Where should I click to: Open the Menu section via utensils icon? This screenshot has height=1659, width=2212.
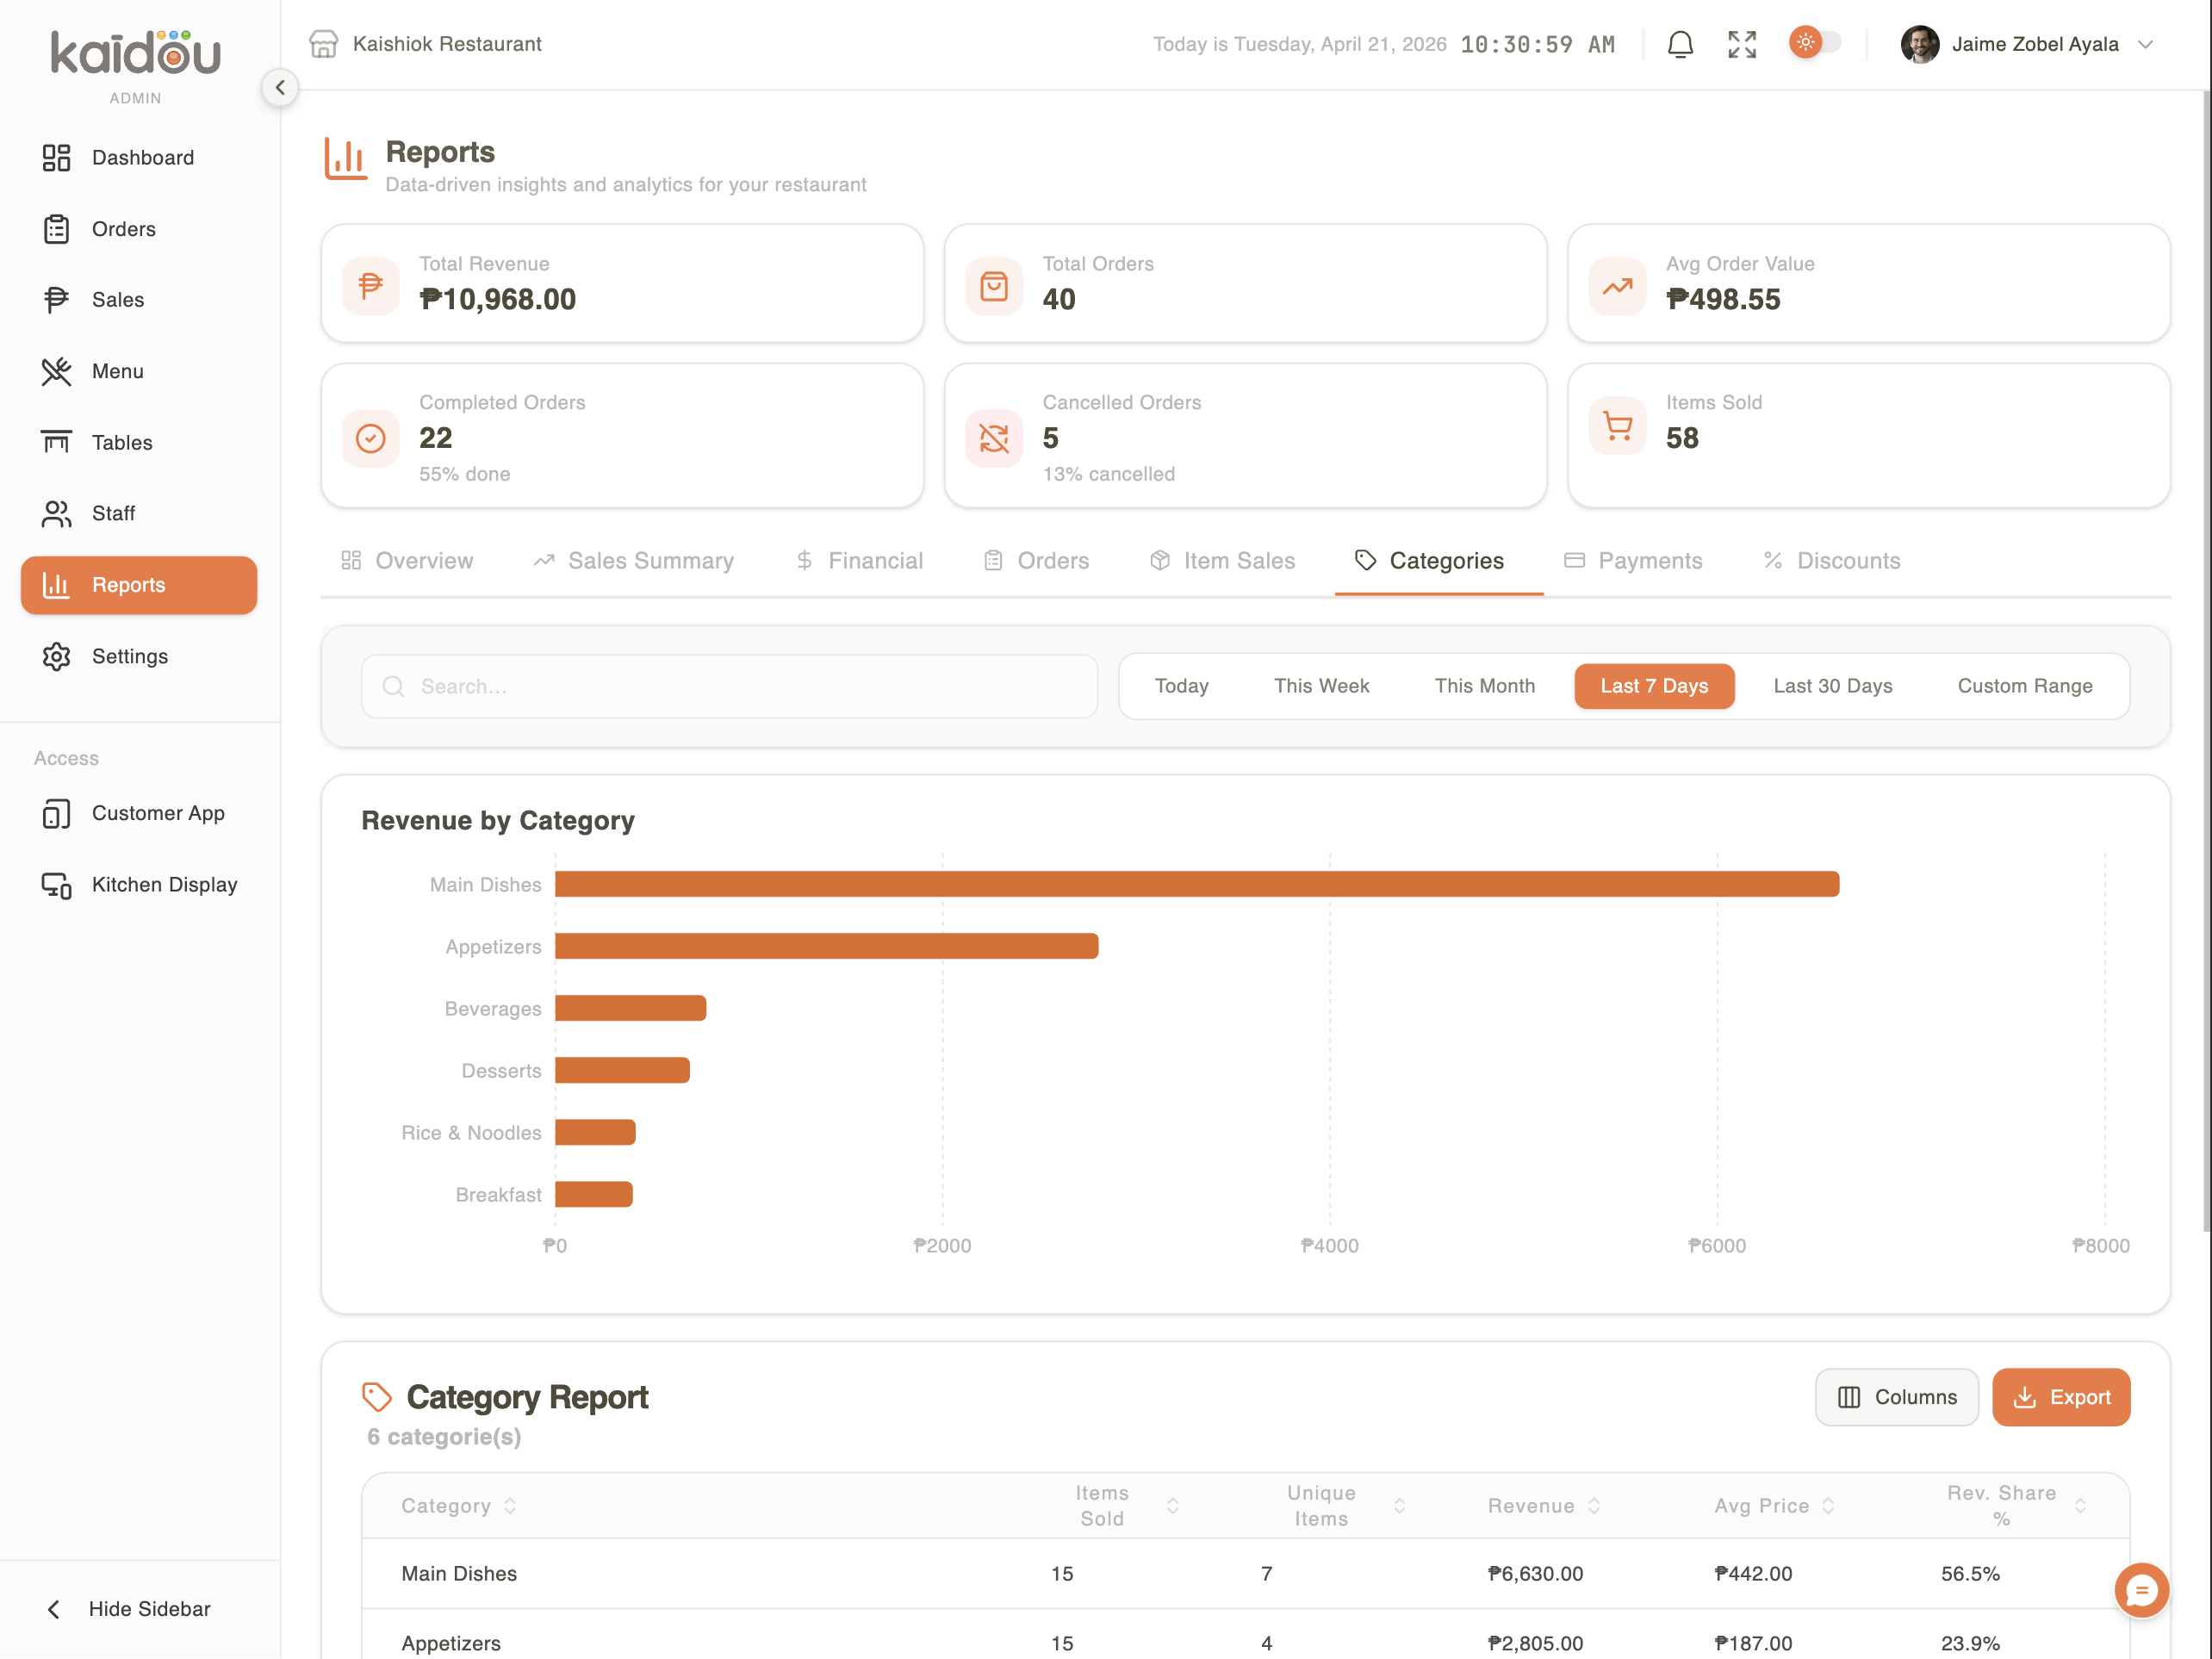(x=117, y=371)
